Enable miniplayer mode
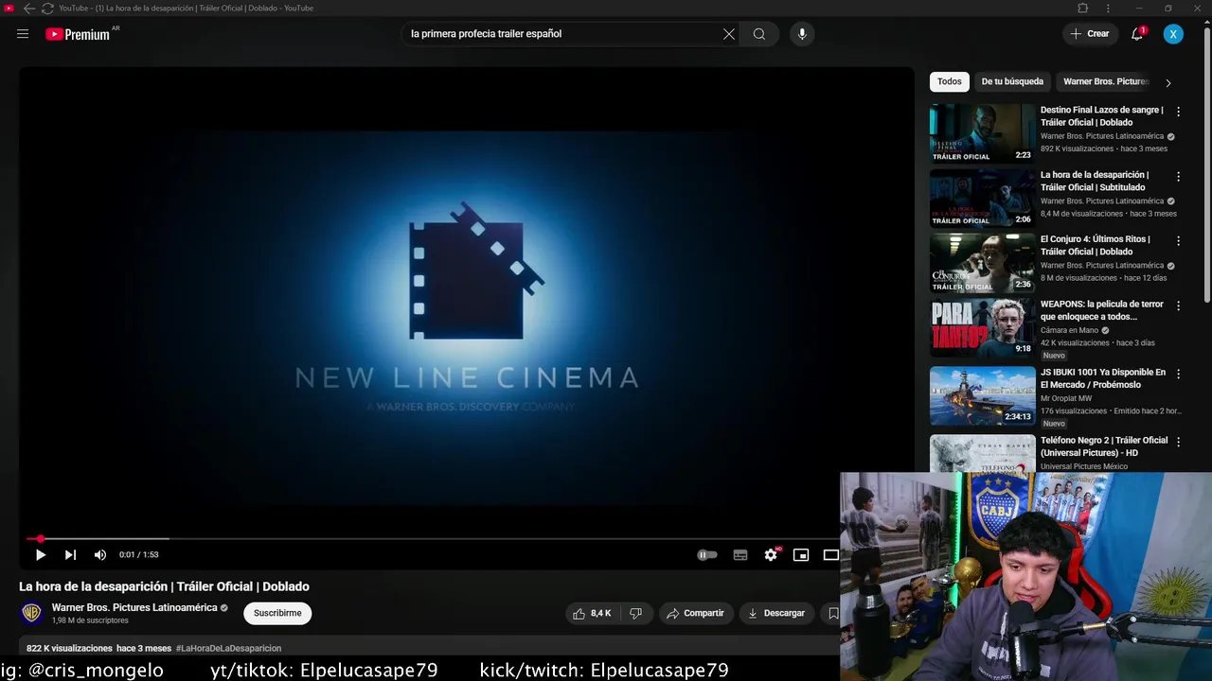 tap(801, 555)
